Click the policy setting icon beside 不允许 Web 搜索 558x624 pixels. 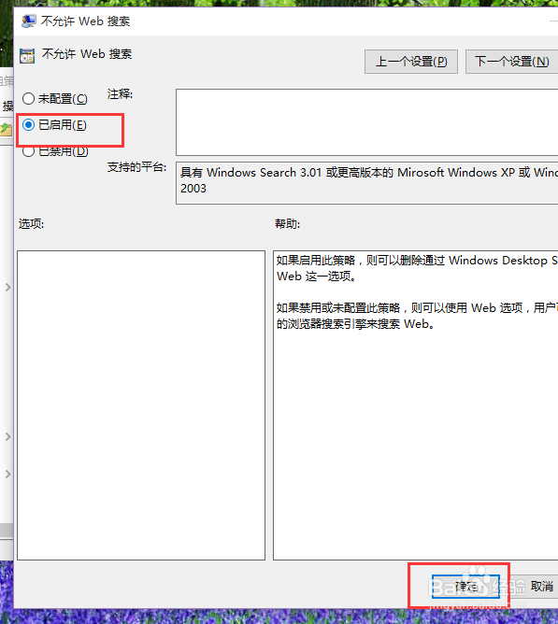pyautogui.click(x=27, y=56)
